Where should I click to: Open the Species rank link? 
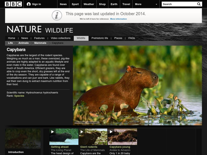pos(20,96)
